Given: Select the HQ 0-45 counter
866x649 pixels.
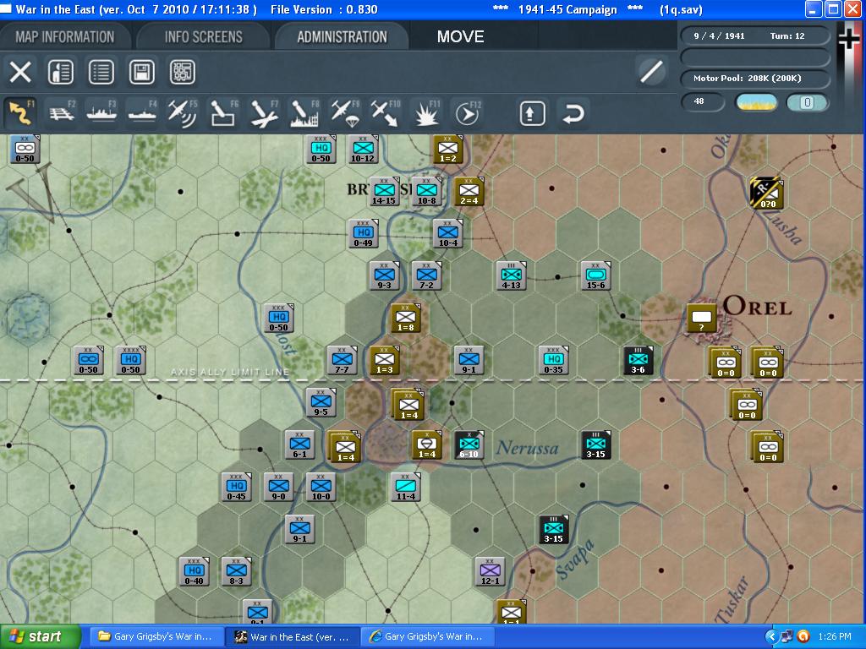Looking at the screenshot, I should click(237, 488).
